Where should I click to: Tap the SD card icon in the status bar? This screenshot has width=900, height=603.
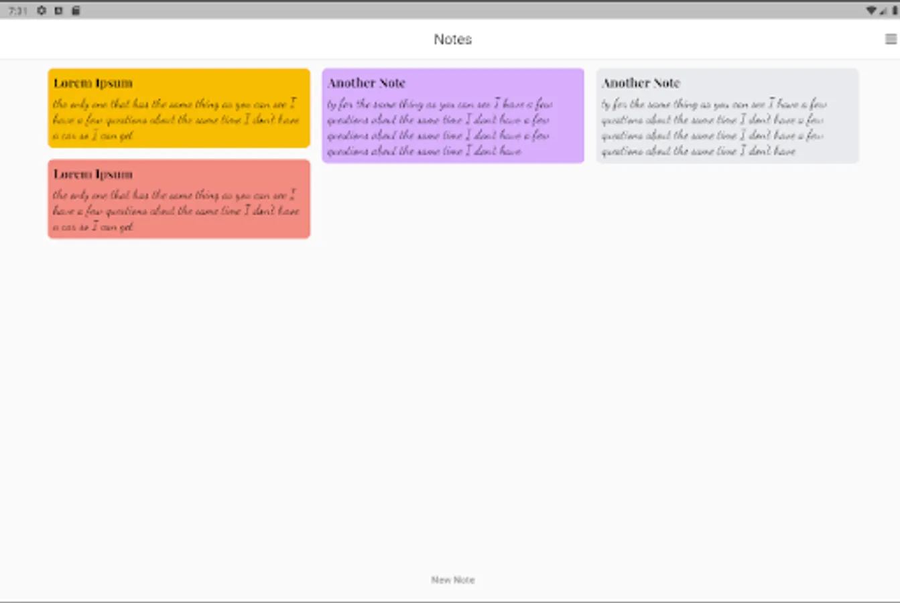click(x=75, y=10)
